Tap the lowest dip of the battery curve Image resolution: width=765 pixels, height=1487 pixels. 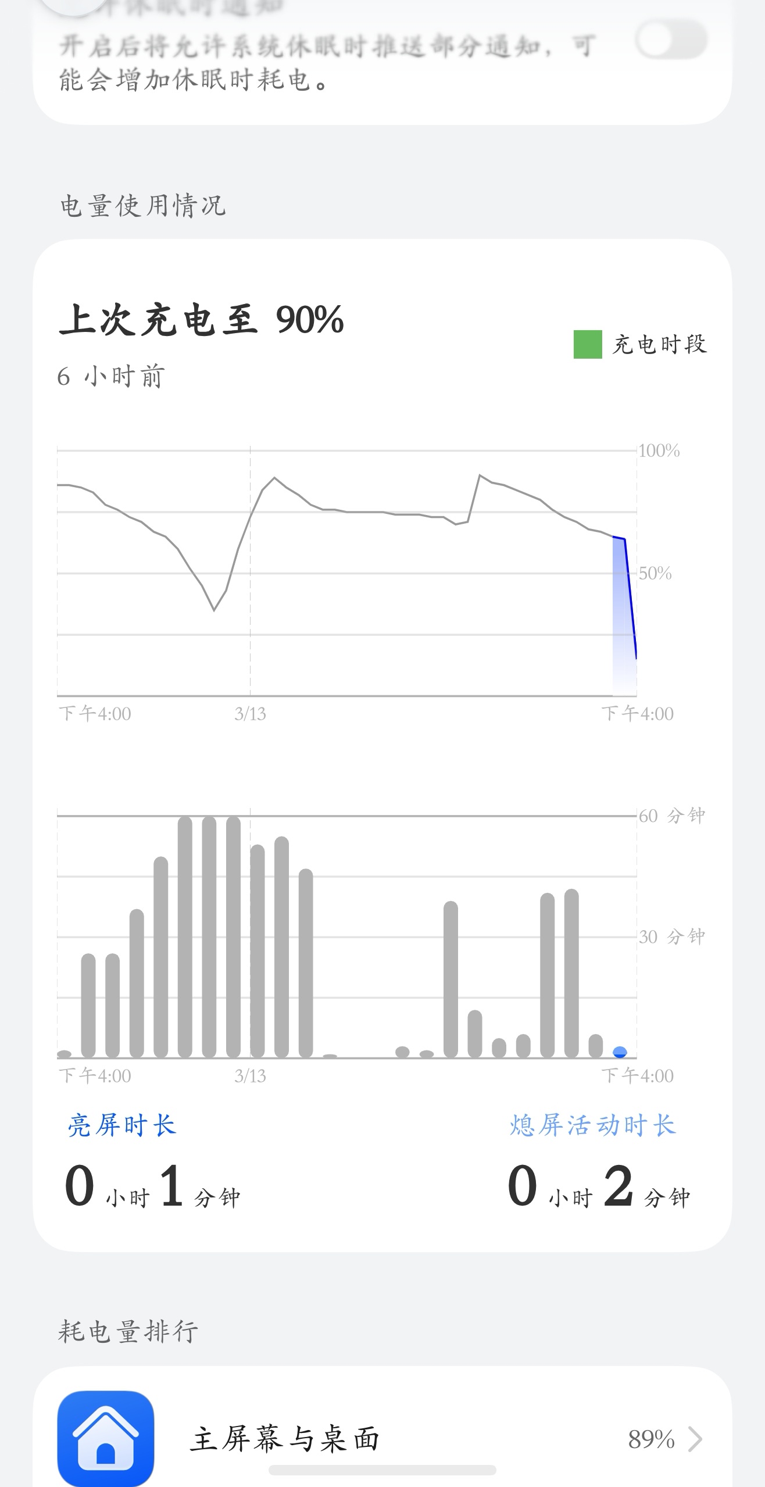tap(214, 609)
